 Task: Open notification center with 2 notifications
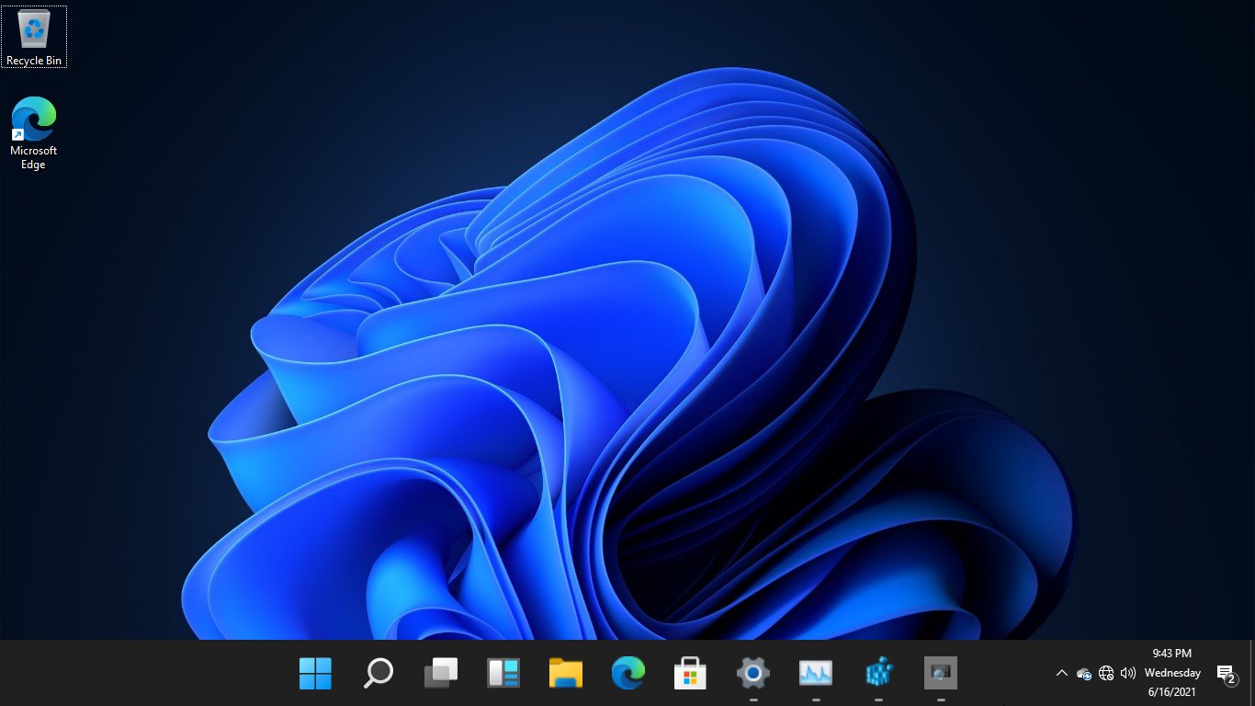[1226, 674]
